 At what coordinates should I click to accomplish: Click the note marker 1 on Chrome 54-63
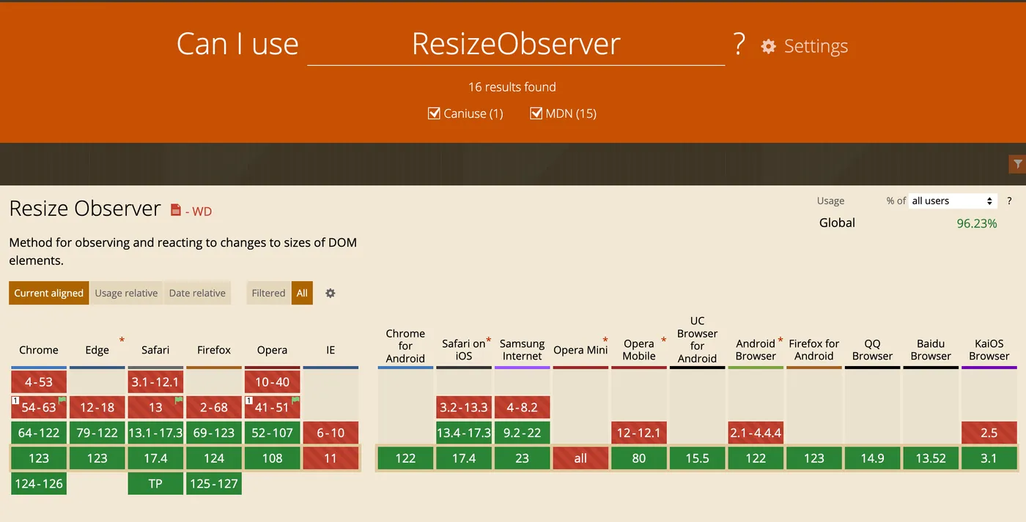(x=15, y=400)
